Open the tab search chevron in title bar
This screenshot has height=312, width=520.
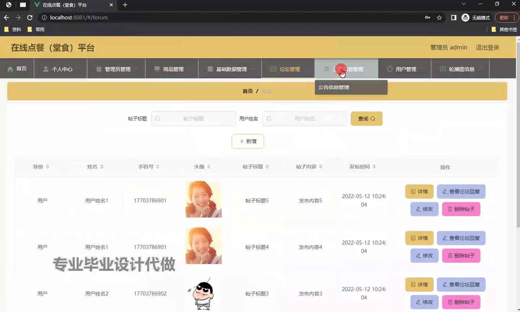click(464, 4)
